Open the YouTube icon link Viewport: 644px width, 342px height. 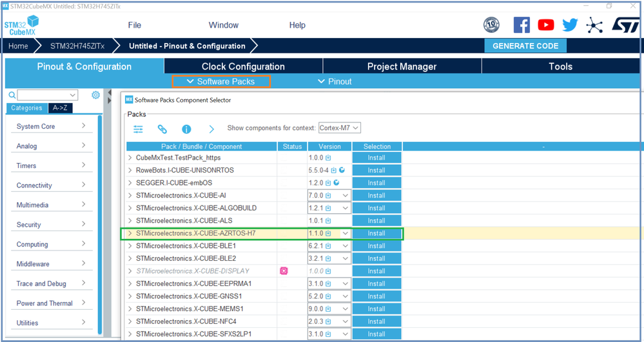pos(546,25)
